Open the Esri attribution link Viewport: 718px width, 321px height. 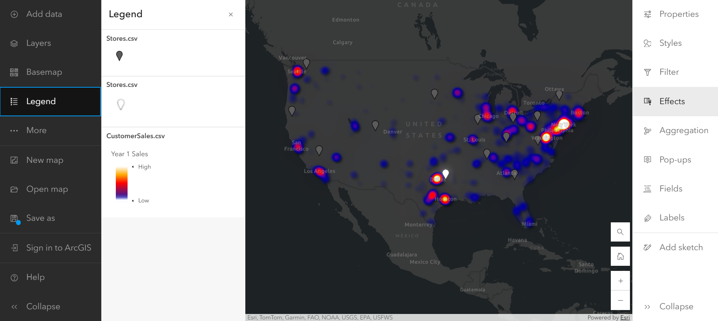[x=625, y=317]
